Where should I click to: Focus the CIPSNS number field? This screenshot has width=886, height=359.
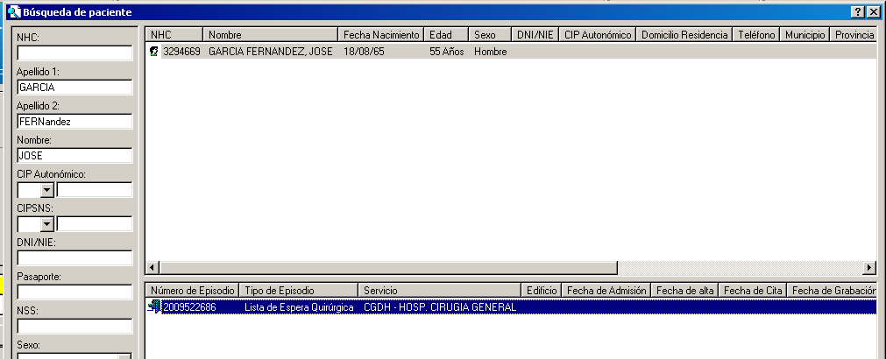click(95, 224)
